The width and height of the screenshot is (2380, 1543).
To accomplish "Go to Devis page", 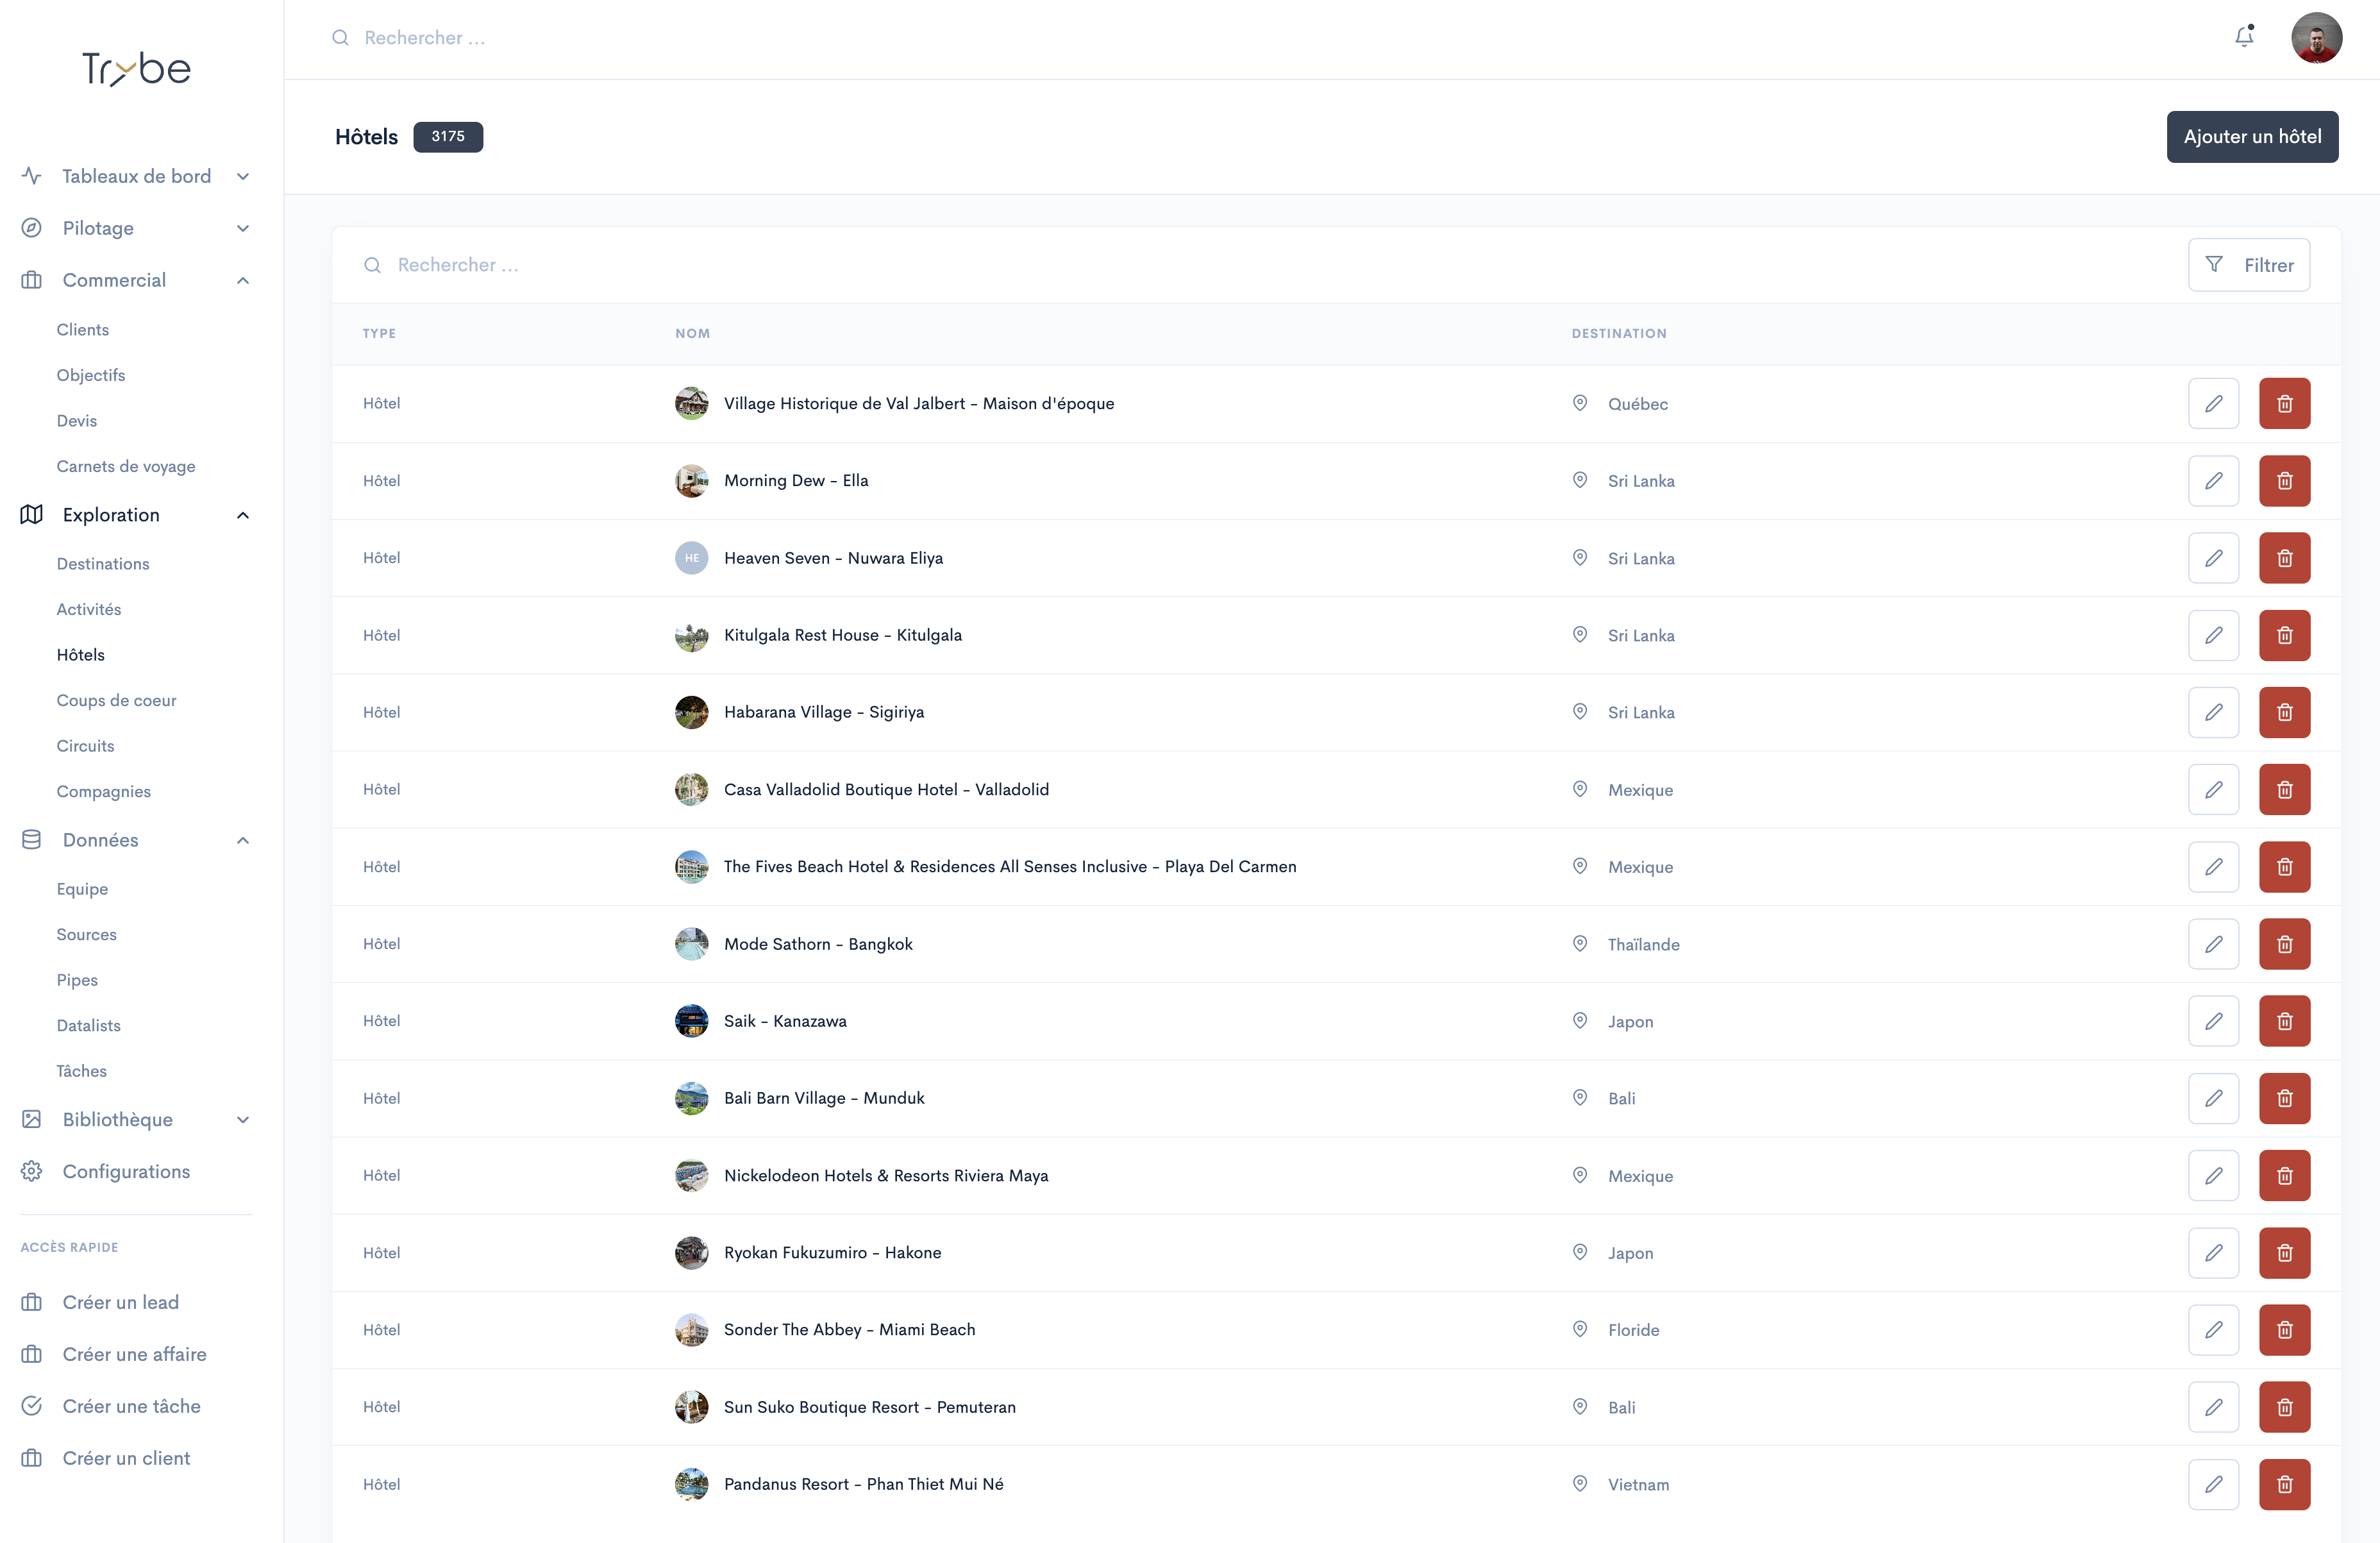I will click(x=77, y=420).
